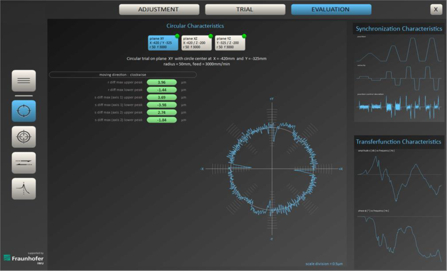This screenshot has width=447, height=271.
Task: Open the opposing arrows synchronization icon
Action: 24,163
